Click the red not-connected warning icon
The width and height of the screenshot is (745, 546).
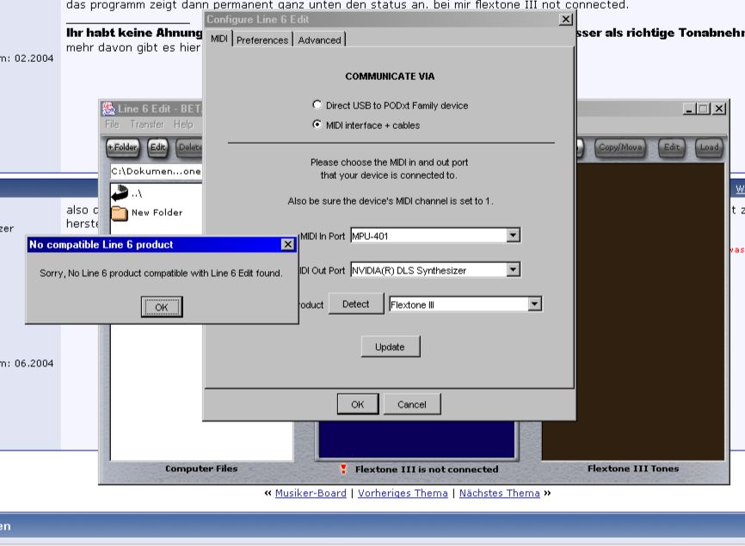343,469
